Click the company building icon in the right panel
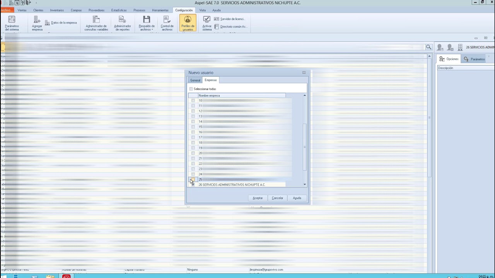 [x=460, y=47]
